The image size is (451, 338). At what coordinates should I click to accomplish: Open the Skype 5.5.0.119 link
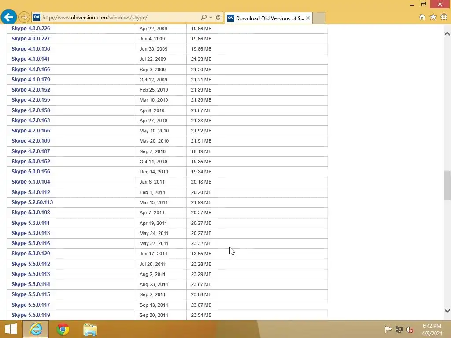[x=31, y=315]
